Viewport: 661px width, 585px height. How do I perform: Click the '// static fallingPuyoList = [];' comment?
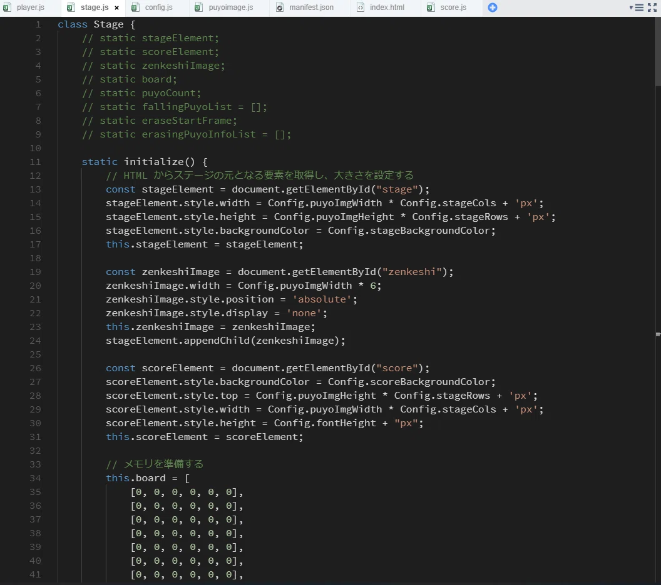tap(175, 107)
